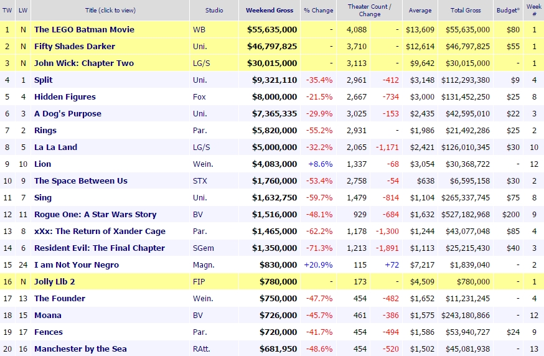
Task: Open Rogue One: A Star Wars Story link
Action: [x=95, y=215]
